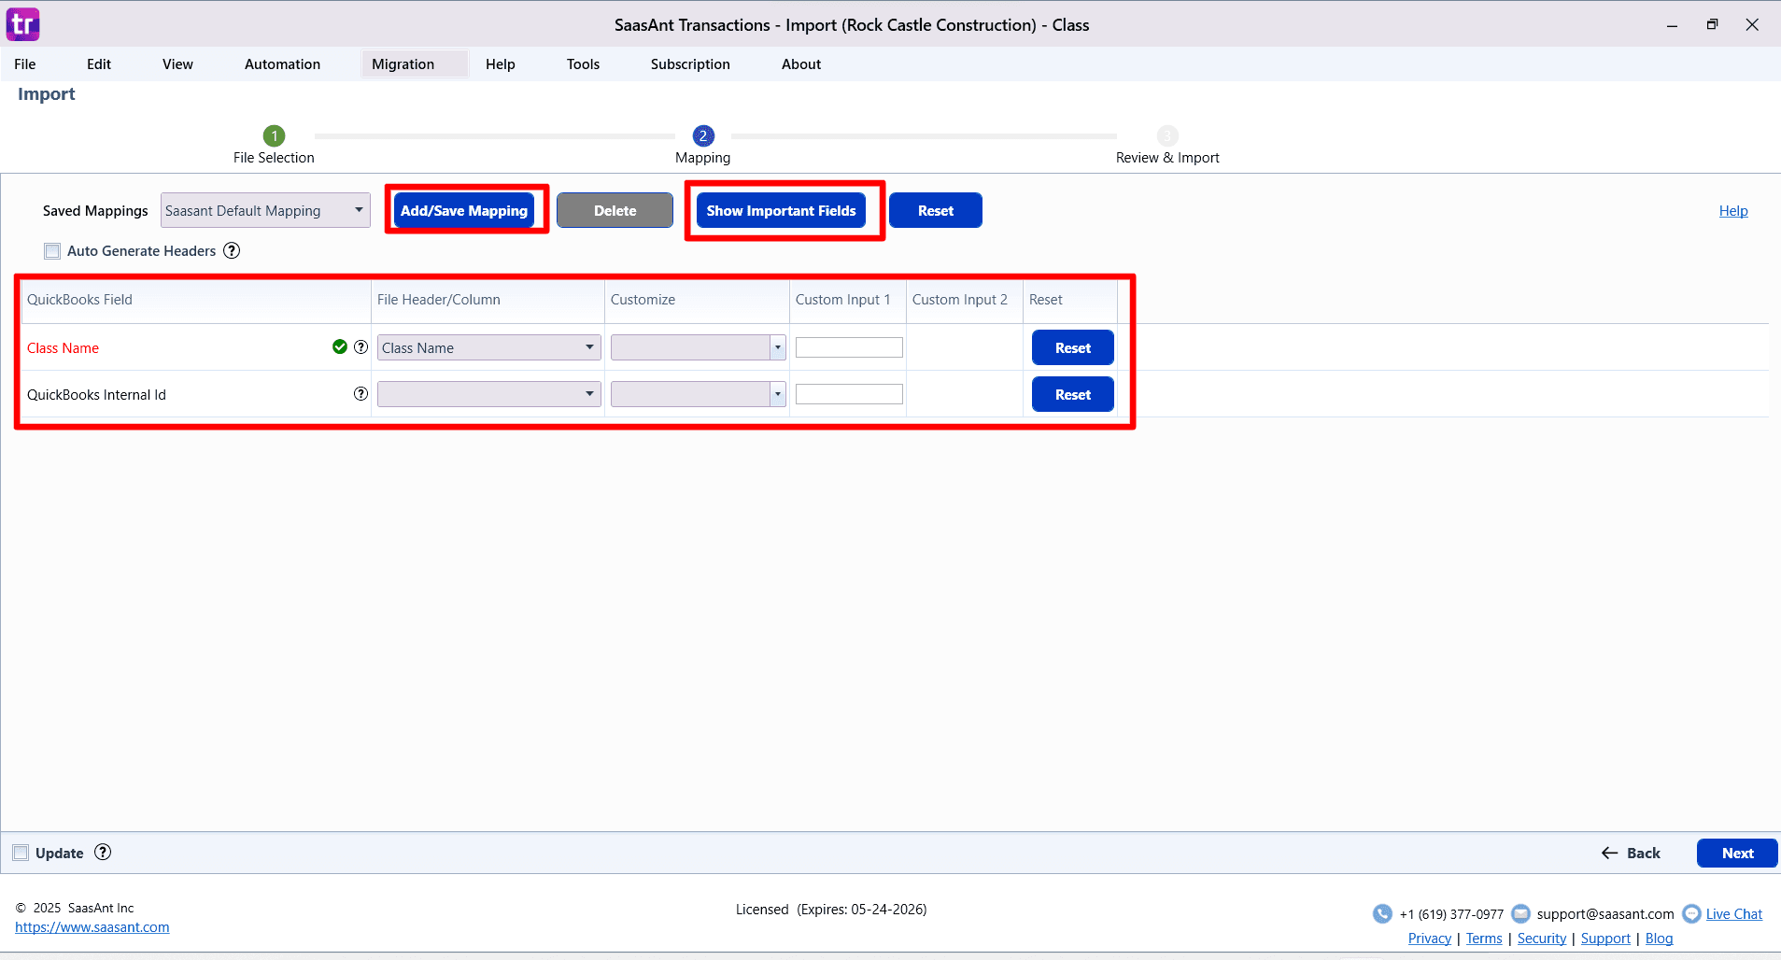
Task: Open the Blog link
Action: (x=1659, y=939)
